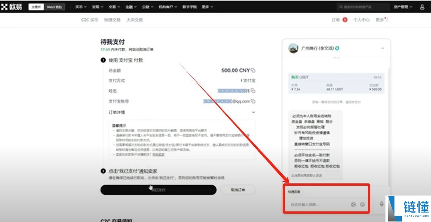The height and width of the screenshot is (222, 431).
Task: Open the emoji picker in the chat input
Action: [x=363, y=205]
